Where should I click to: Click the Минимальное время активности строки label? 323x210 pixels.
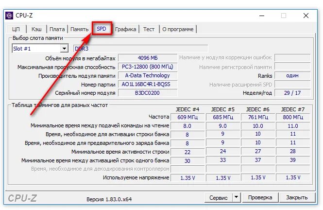coord(120,152)
